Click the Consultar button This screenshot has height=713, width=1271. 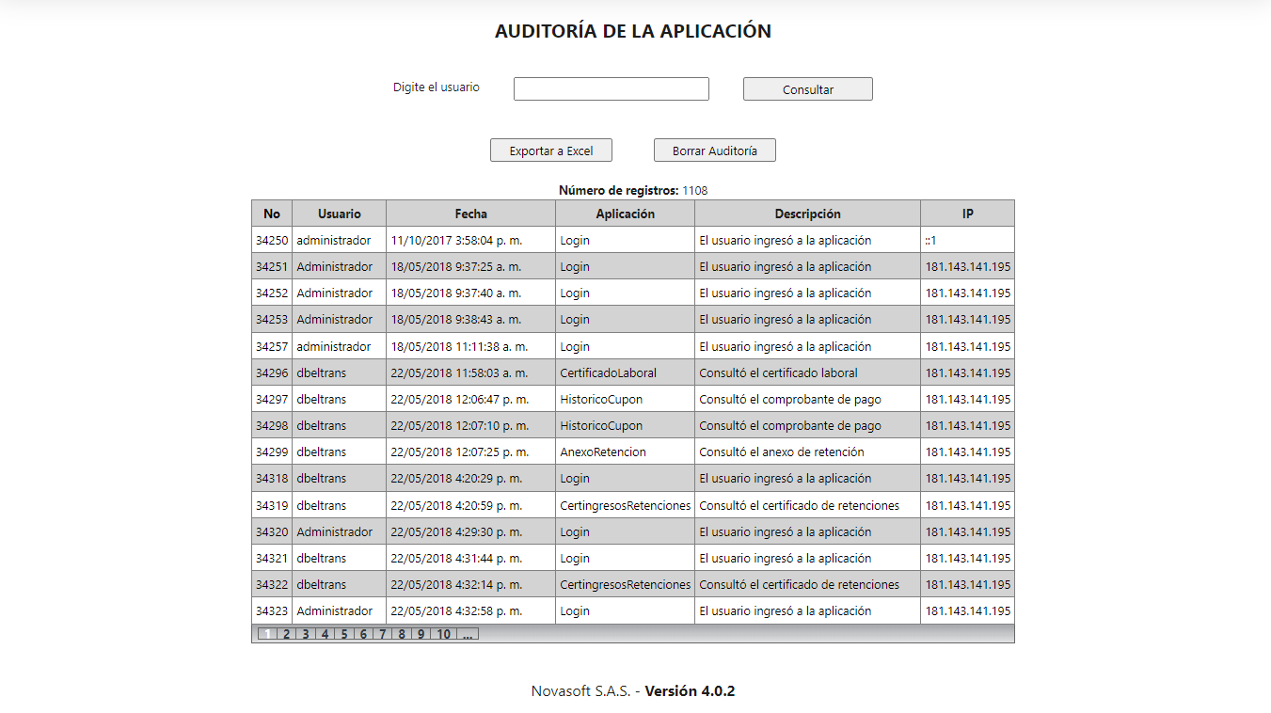[x=806, y=88]
